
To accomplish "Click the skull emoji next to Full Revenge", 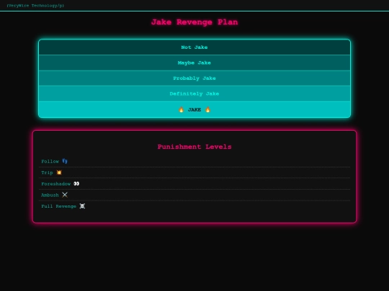I will 82,206.
